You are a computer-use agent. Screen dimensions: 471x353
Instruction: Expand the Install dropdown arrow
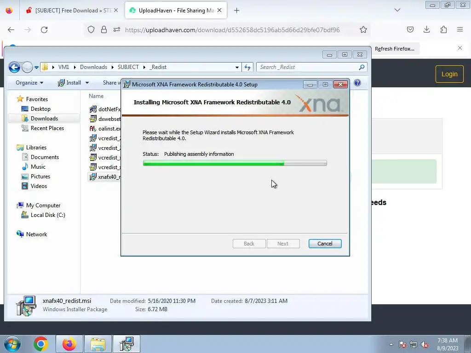click(87, 83)
